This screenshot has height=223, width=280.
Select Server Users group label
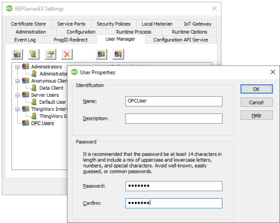click(x=45, y=95)
